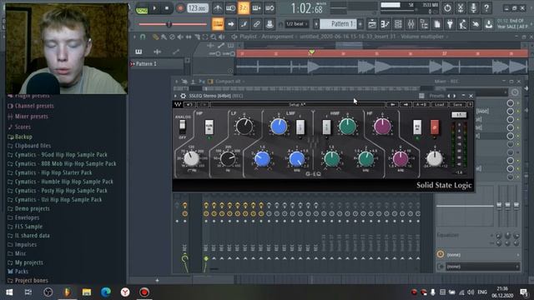534x300 pixels.
Task: Click the Save button in the Waves bar
Action: pos(457,104)
